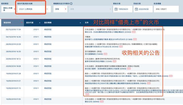Screen dimensions: 183x105
Task: Open link 委任執行董事、首席財務官及聯席公司秘書
Action: pos(106,69)
